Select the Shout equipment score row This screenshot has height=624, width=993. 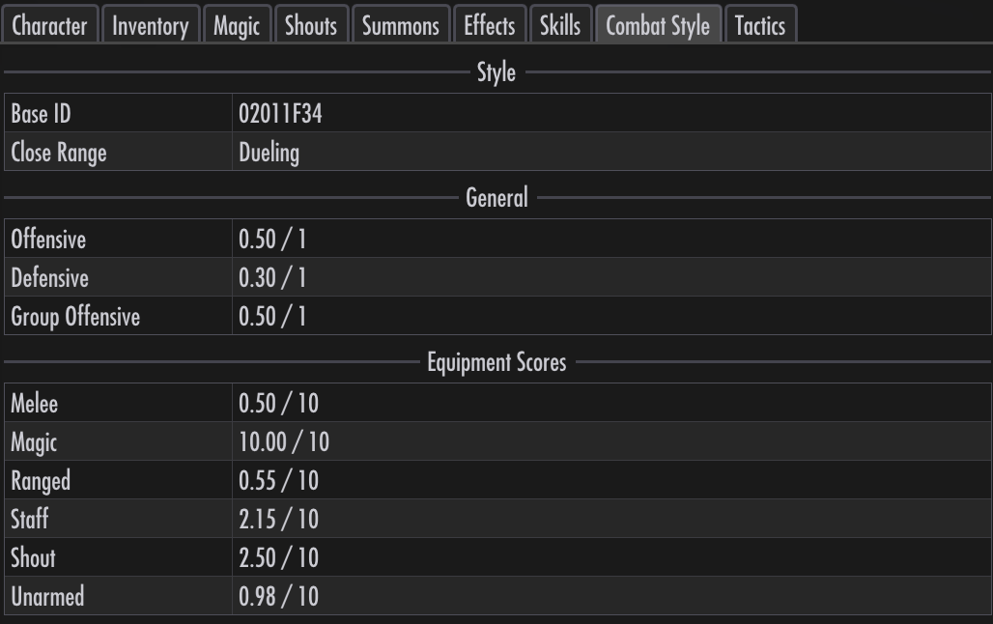[497, 557]
